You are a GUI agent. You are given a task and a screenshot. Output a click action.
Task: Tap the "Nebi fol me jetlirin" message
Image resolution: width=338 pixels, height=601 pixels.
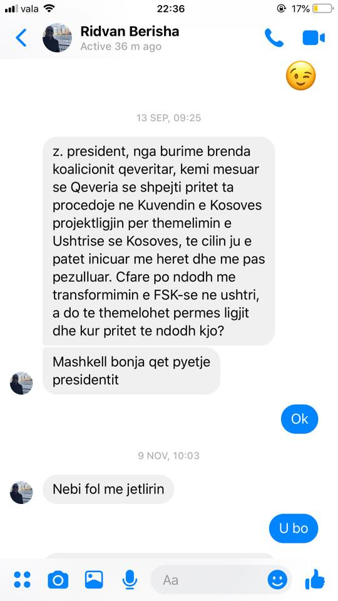108,489
